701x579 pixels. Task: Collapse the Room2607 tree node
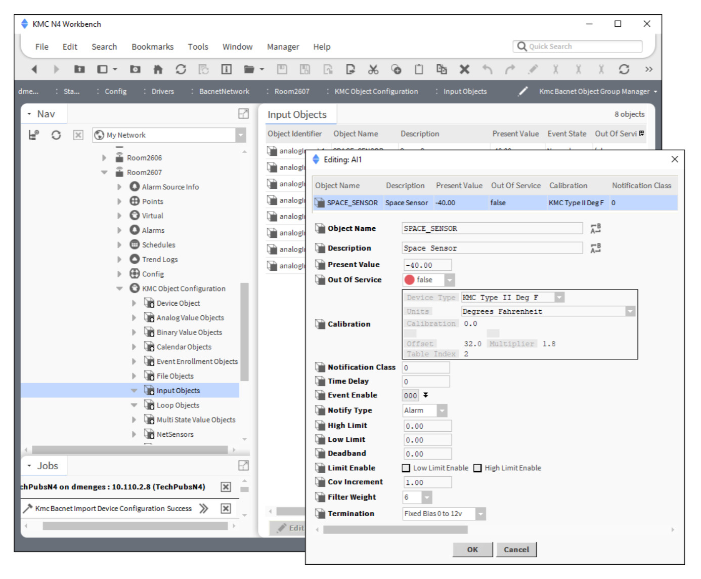[104, 173]
